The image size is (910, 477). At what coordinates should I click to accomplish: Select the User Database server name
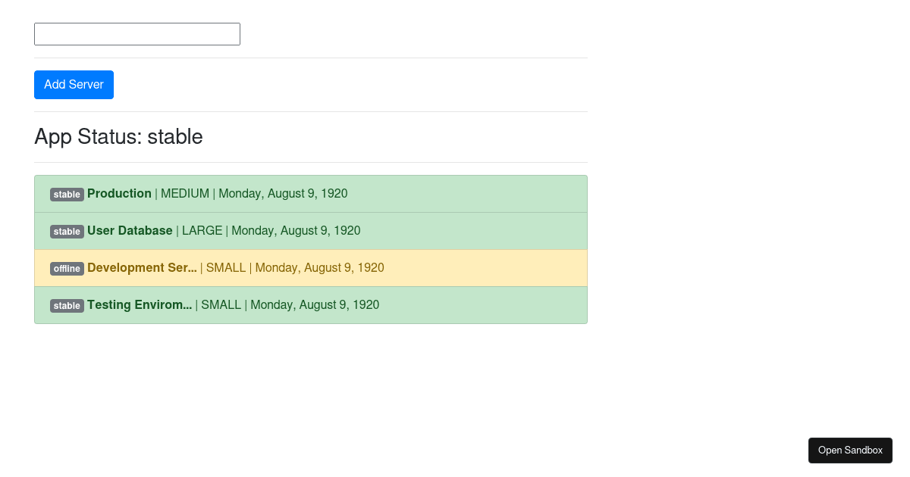130,231
